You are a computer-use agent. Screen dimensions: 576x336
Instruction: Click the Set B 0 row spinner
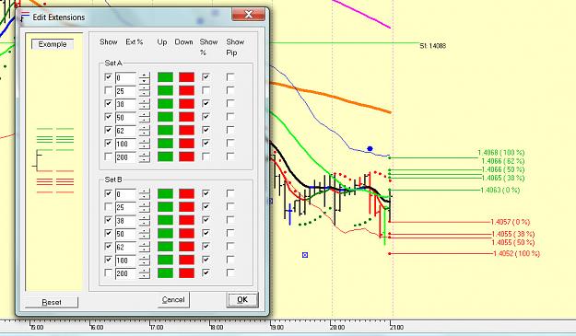[x=145, y=194]
